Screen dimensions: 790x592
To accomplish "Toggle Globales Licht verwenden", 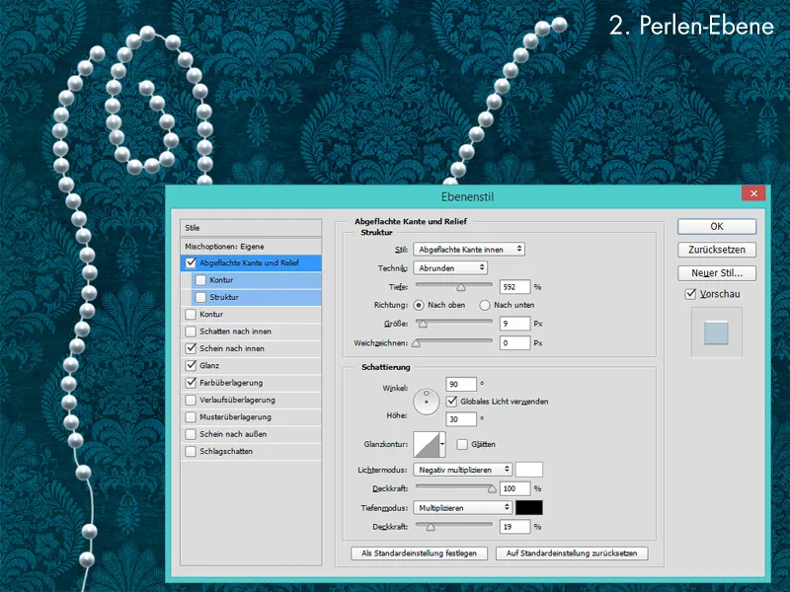I will pos(452,402).
